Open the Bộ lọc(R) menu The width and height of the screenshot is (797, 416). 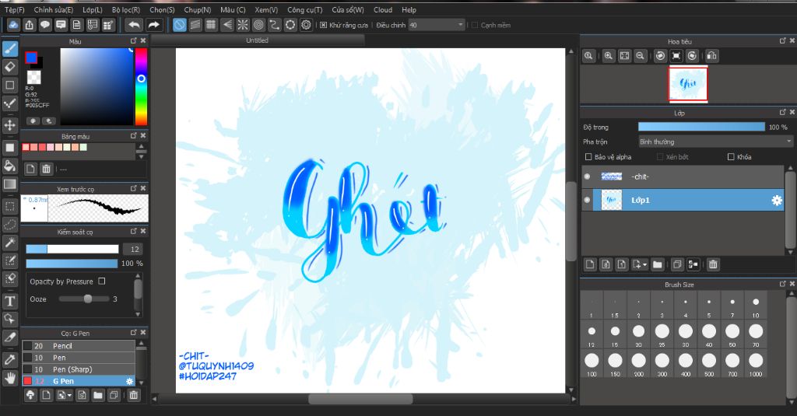[125, 9]
